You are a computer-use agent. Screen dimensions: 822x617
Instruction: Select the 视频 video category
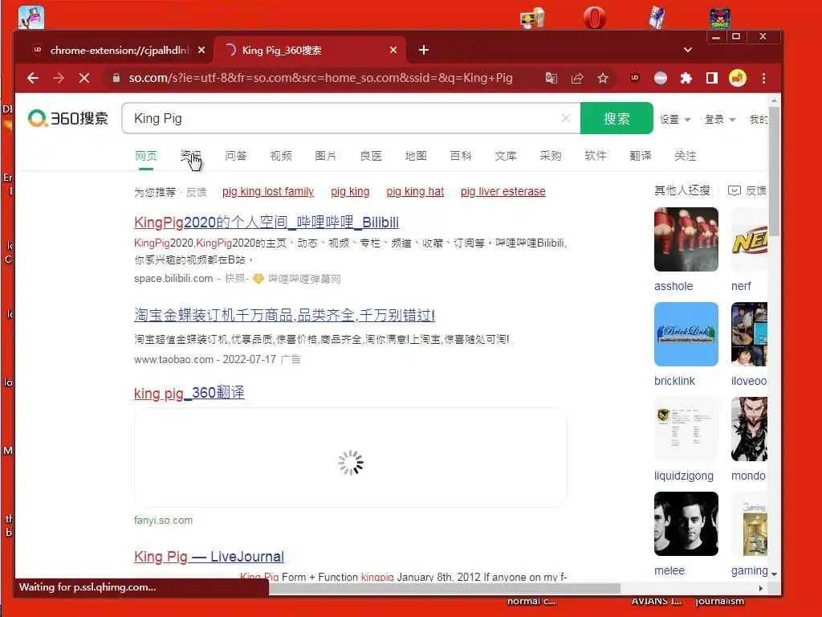280,156
